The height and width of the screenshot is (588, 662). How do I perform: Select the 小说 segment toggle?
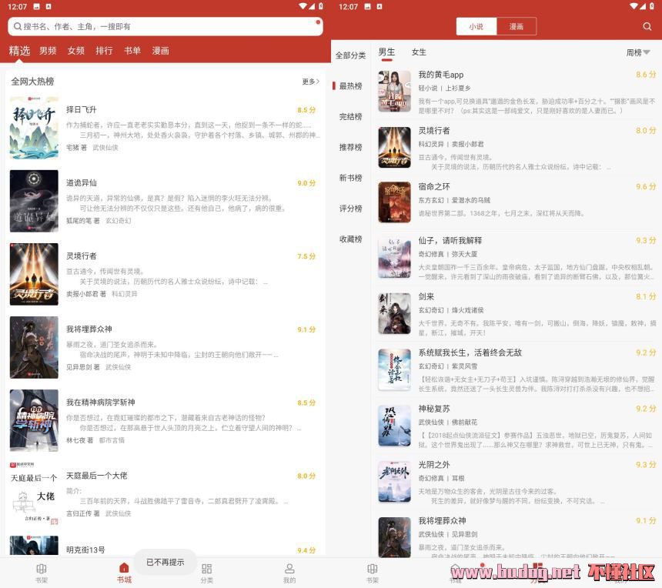[476, 27]
